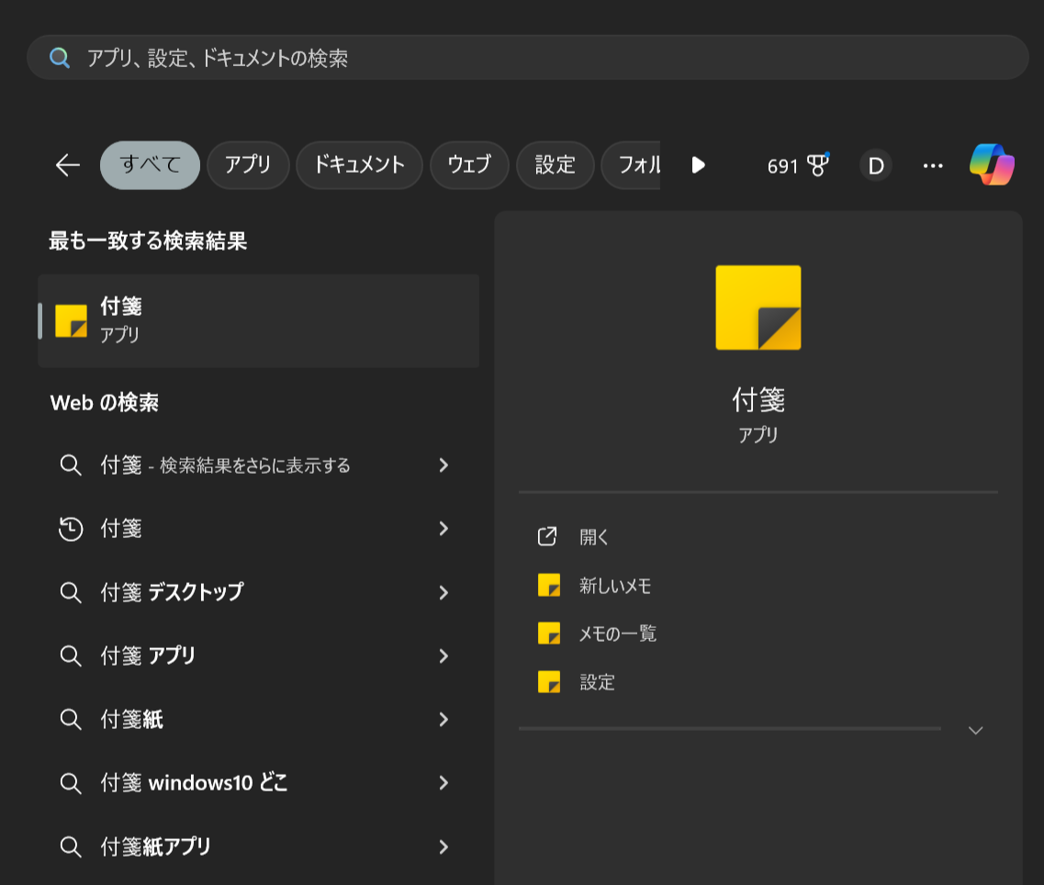This screenshot has height=885, width=1044.
Task: Open the 691 rewards points badge
Action: click(x=798, y=165)
